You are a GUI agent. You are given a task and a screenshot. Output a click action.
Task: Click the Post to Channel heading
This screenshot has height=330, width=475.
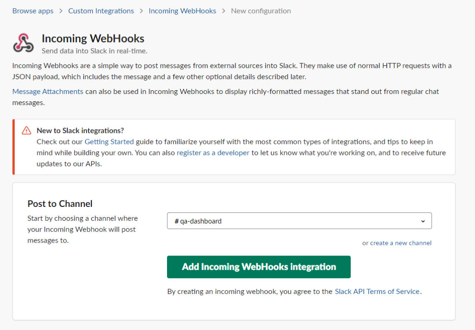pyautogui.click(x=60, y=204)
